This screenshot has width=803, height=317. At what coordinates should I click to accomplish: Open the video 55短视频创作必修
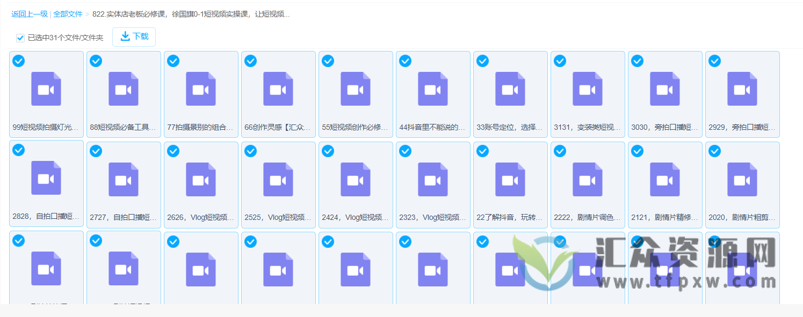click(356, 89)
